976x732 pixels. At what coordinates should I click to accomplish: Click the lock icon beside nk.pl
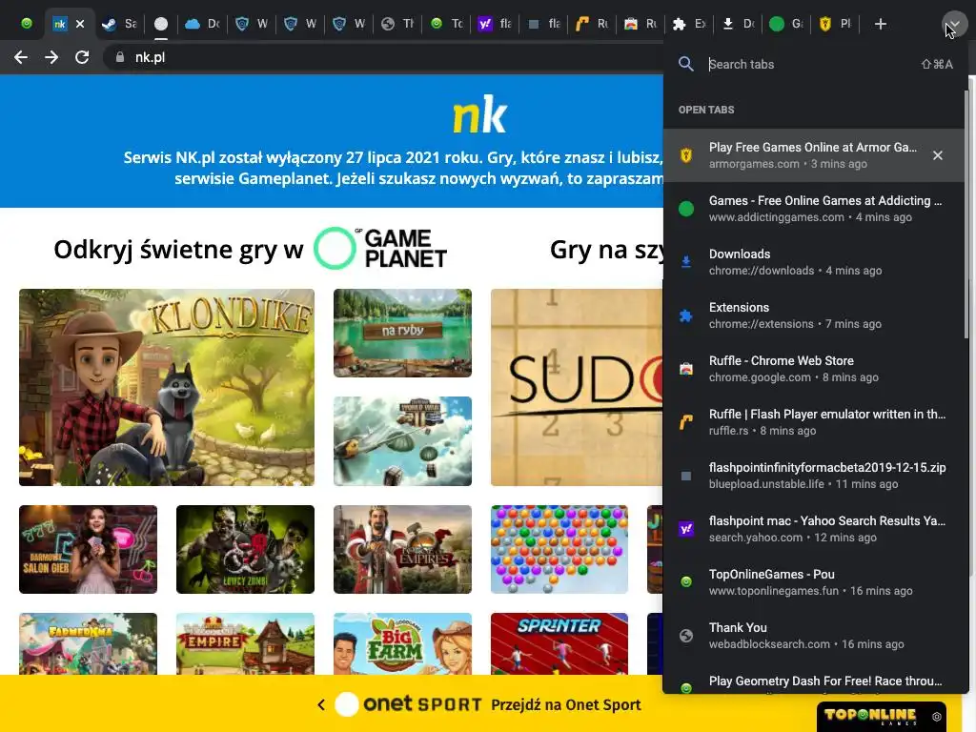pyautogui.click(x=119, y=57)
